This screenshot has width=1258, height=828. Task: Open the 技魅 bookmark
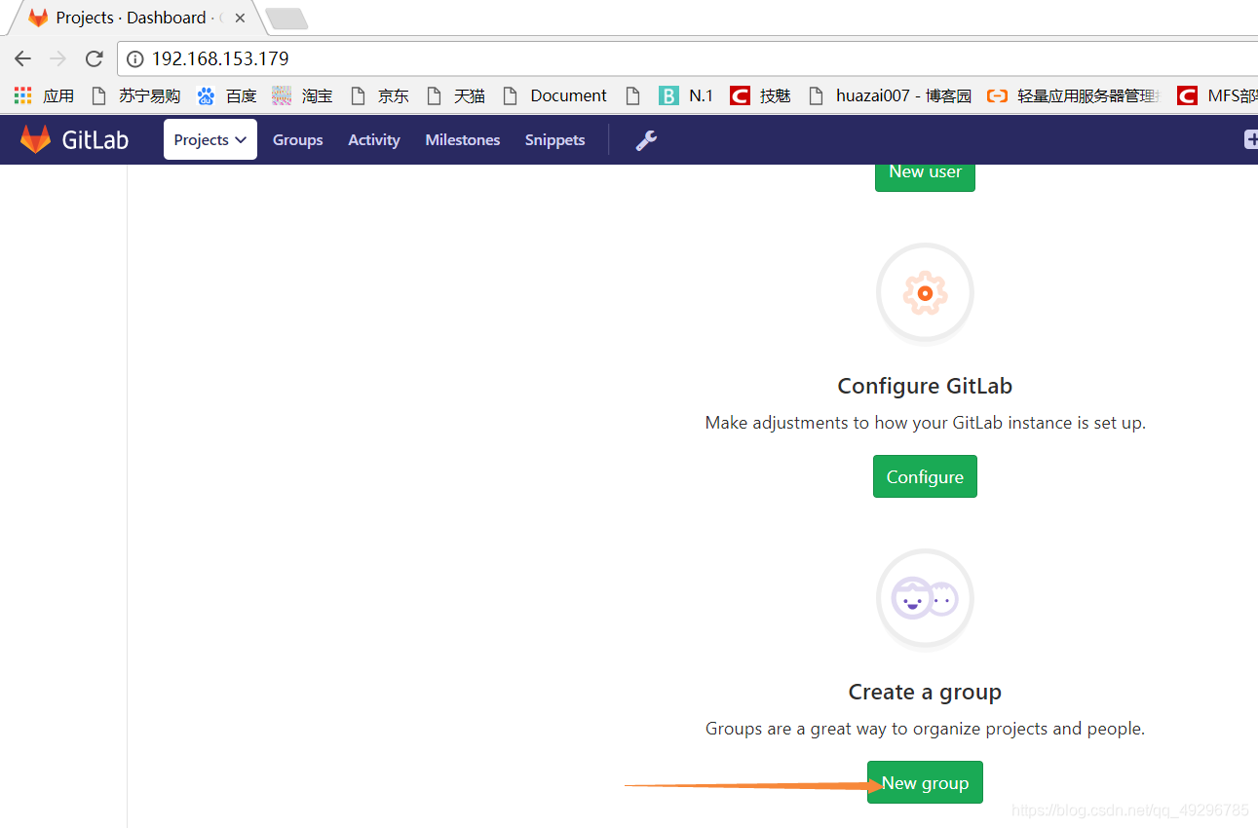[x=760, y=95]
